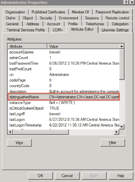The height and width of the screenshot is (182, 135).
Task: Click the Help button
Action: (121, 176)
